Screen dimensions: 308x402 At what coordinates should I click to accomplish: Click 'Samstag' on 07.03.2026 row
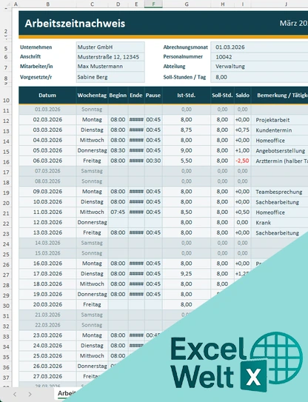[92, 171]
